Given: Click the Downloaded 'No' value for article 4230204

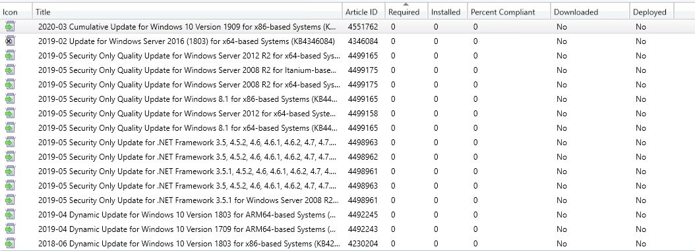Looking at the screenshot, I should click(562, 244).
